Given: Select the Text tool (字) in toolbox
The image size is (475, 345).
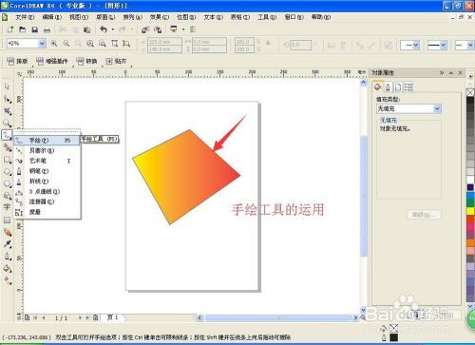Looking at the screenshot, I should [7, 207].
